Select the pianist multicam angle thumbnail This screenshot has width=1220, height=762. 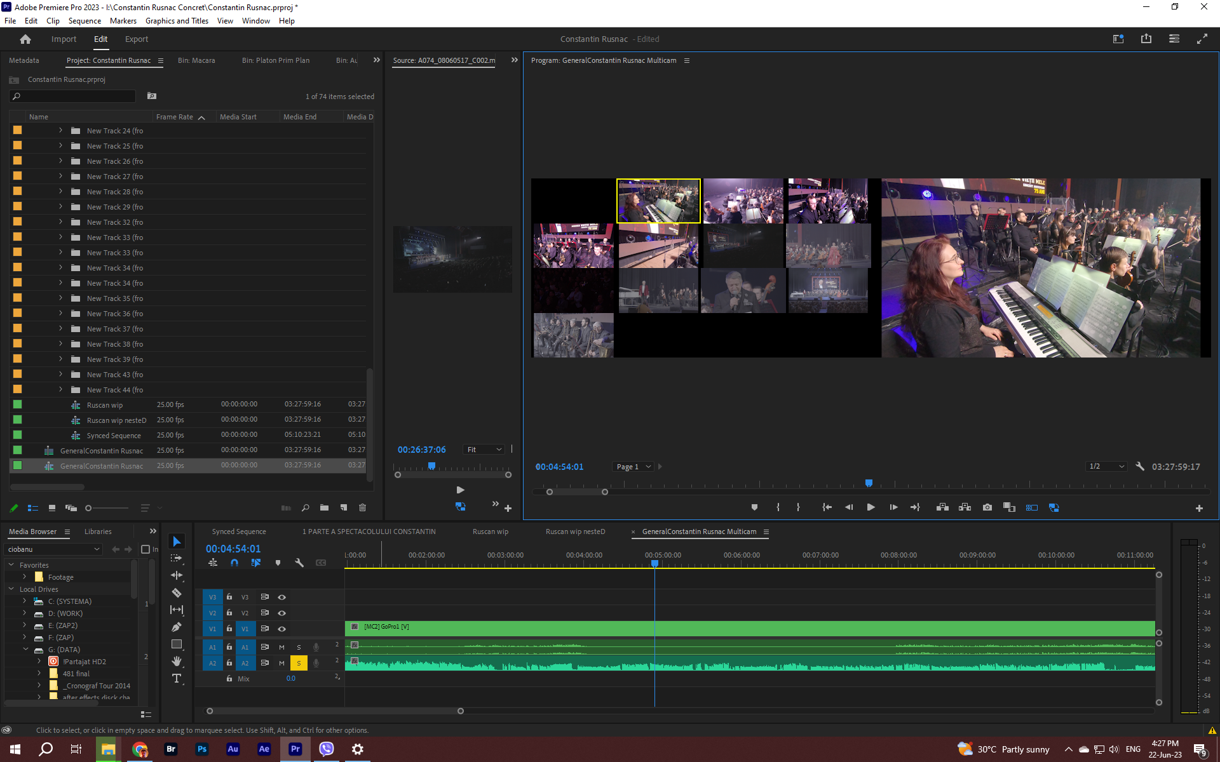pos(658,201)
